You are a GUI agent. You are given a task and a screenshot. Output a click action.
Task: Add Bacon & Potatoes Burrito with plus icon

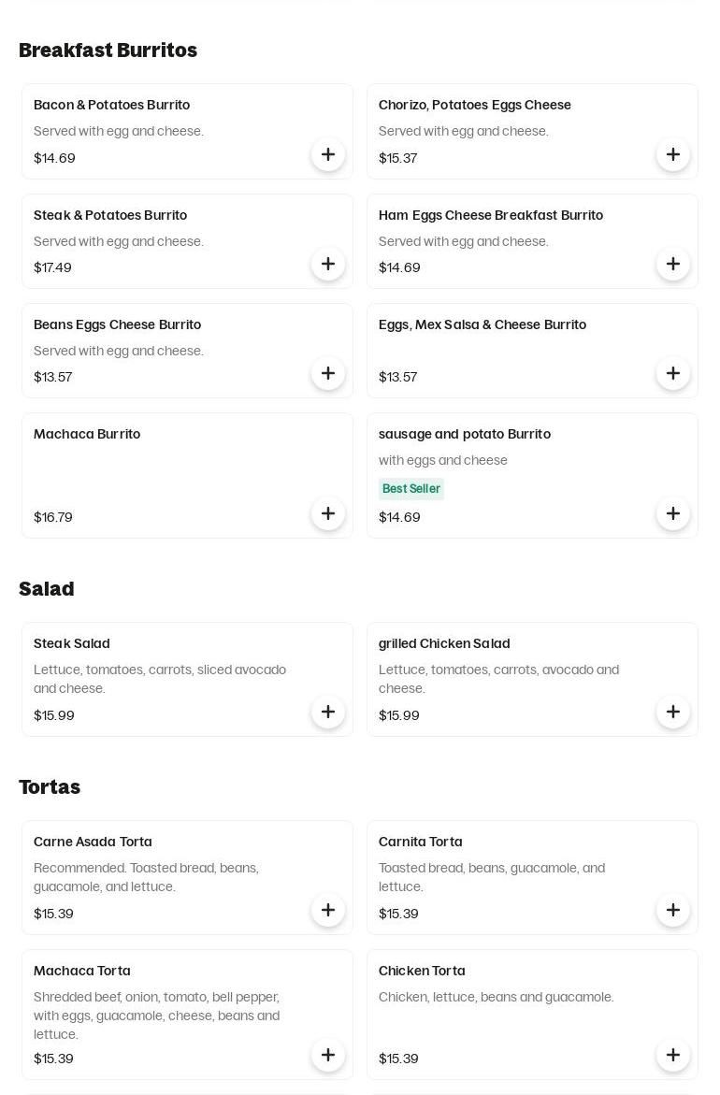click(328, 154)
